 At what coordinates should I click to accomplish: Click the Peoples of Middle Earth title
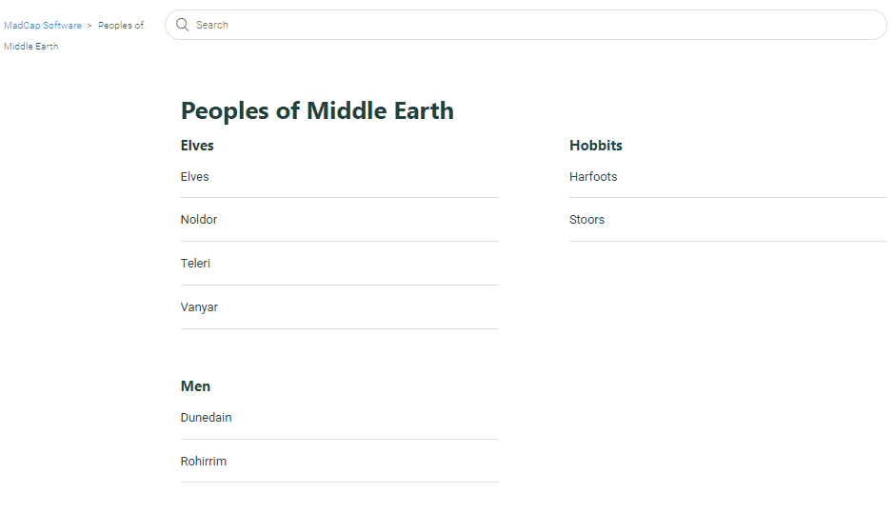click(317, 110)
